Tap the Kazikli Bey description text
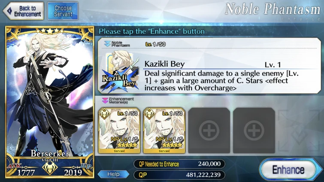This screenshot has width=324, height=182. pyautogui.click(x=221, y=81)
